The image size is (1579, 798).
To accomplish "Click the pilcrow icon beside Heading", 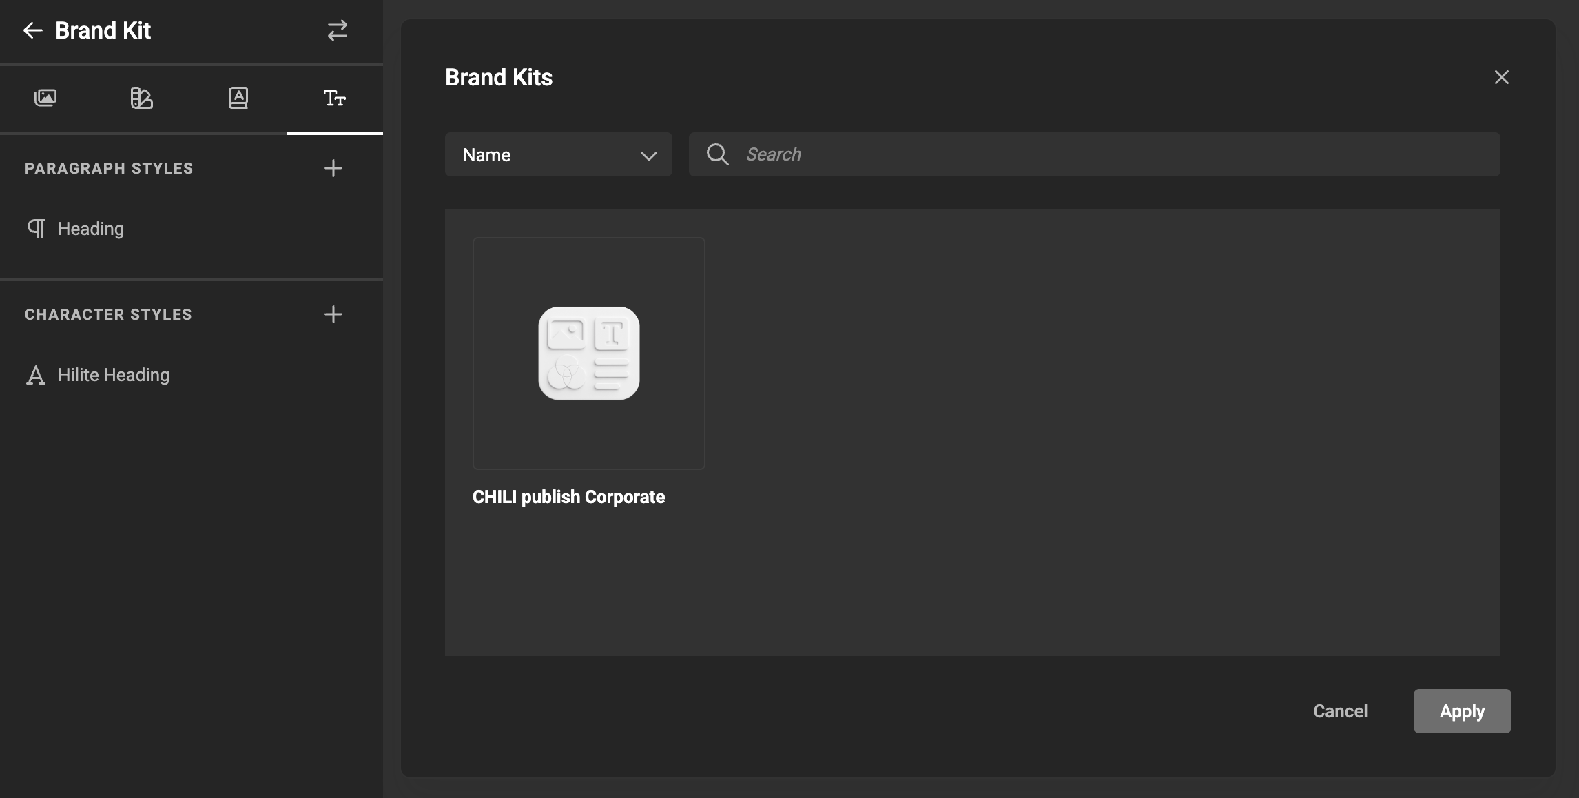I will 36,228.
